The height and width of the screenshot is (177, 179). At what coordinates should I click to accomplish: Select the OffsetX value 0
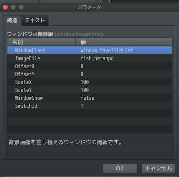coord(82,66)
